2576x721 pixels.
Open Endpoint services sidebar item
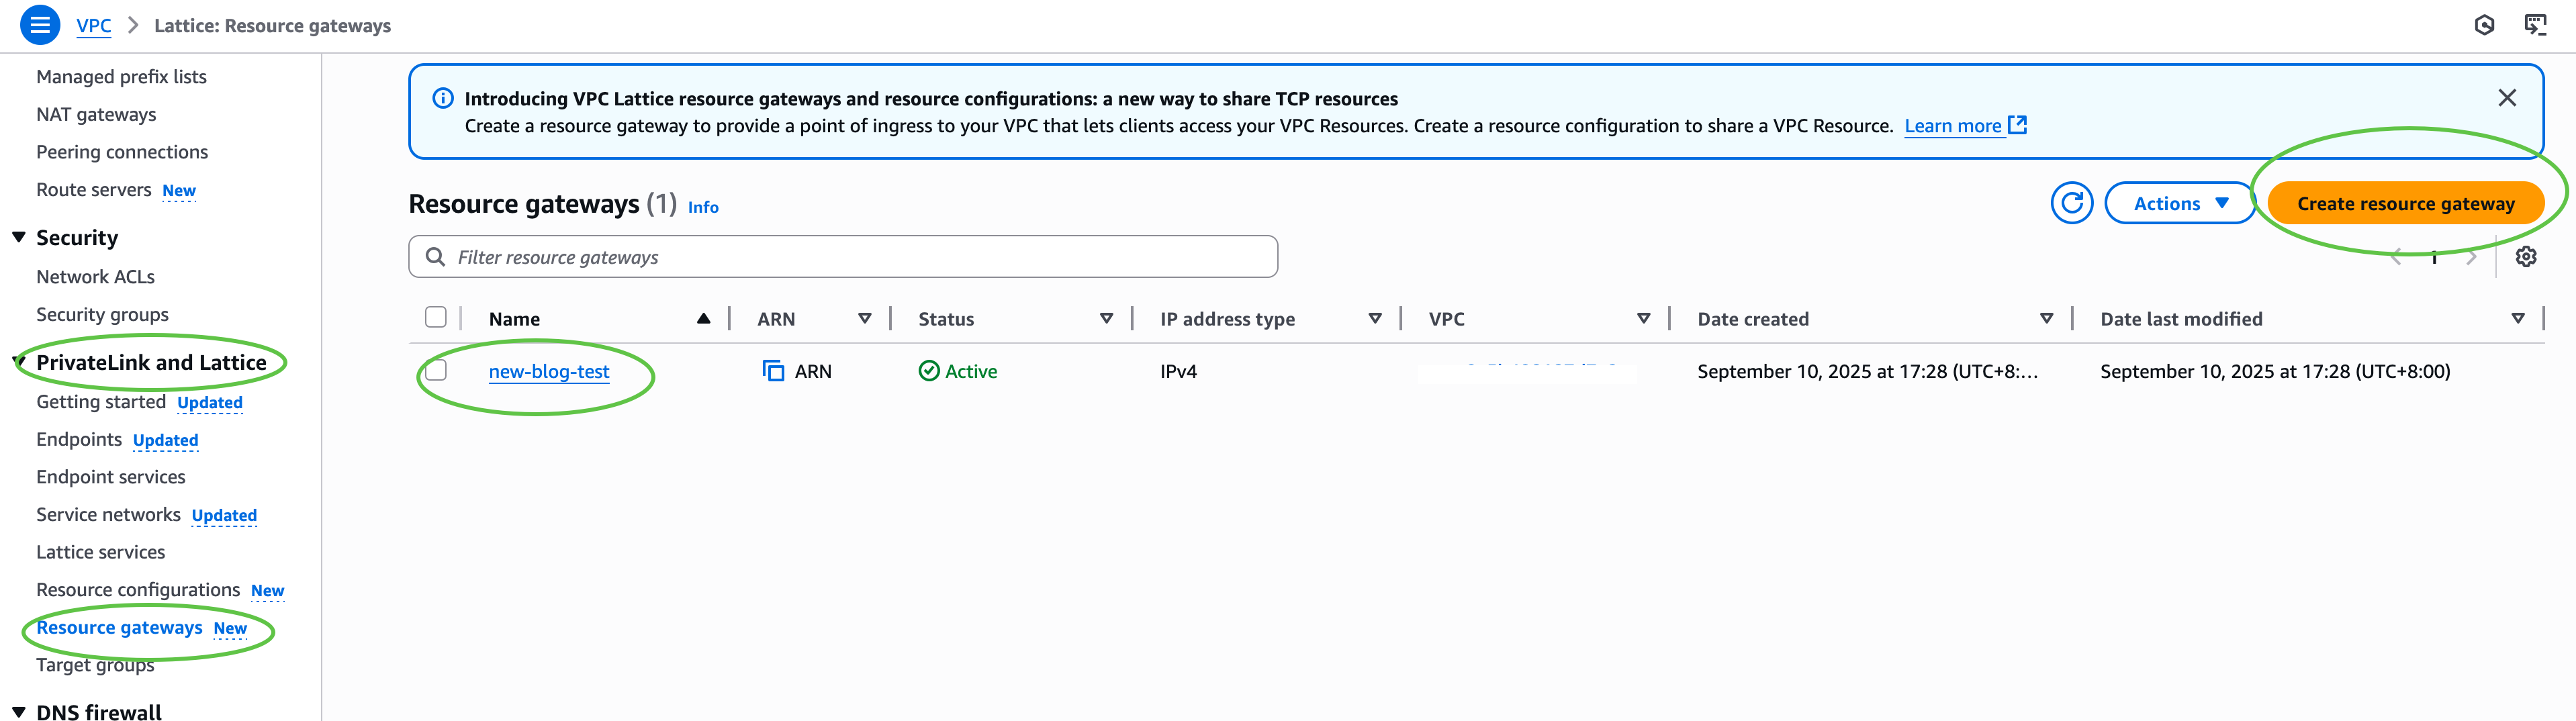pyautogui.click(x=111, y=477)
